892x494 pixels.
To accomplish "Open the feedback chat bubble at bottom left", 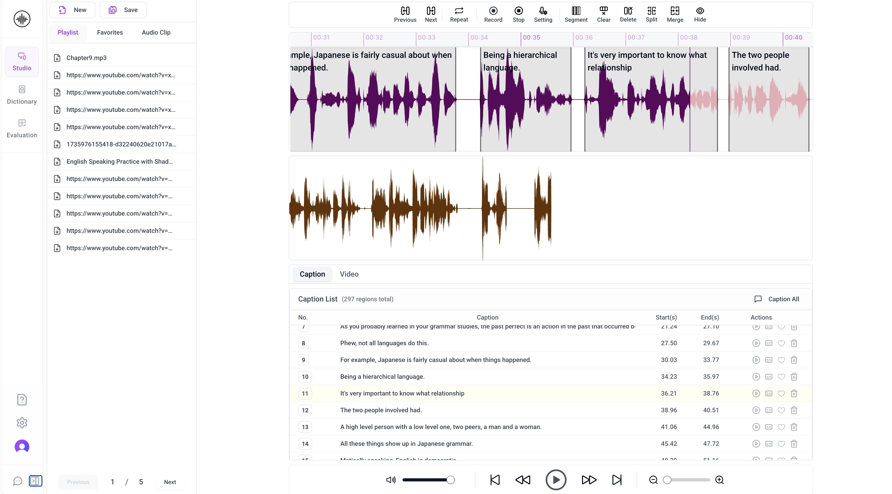I will [17, 481].
